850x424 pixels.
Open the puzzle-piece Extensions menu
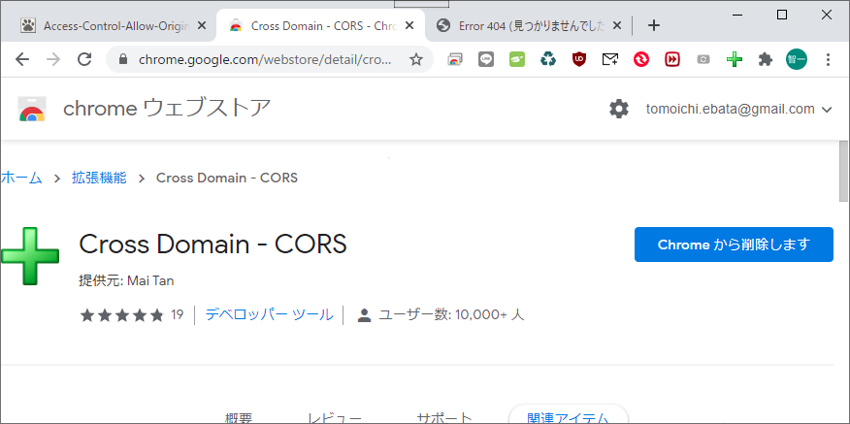click(x=766, y=59)
